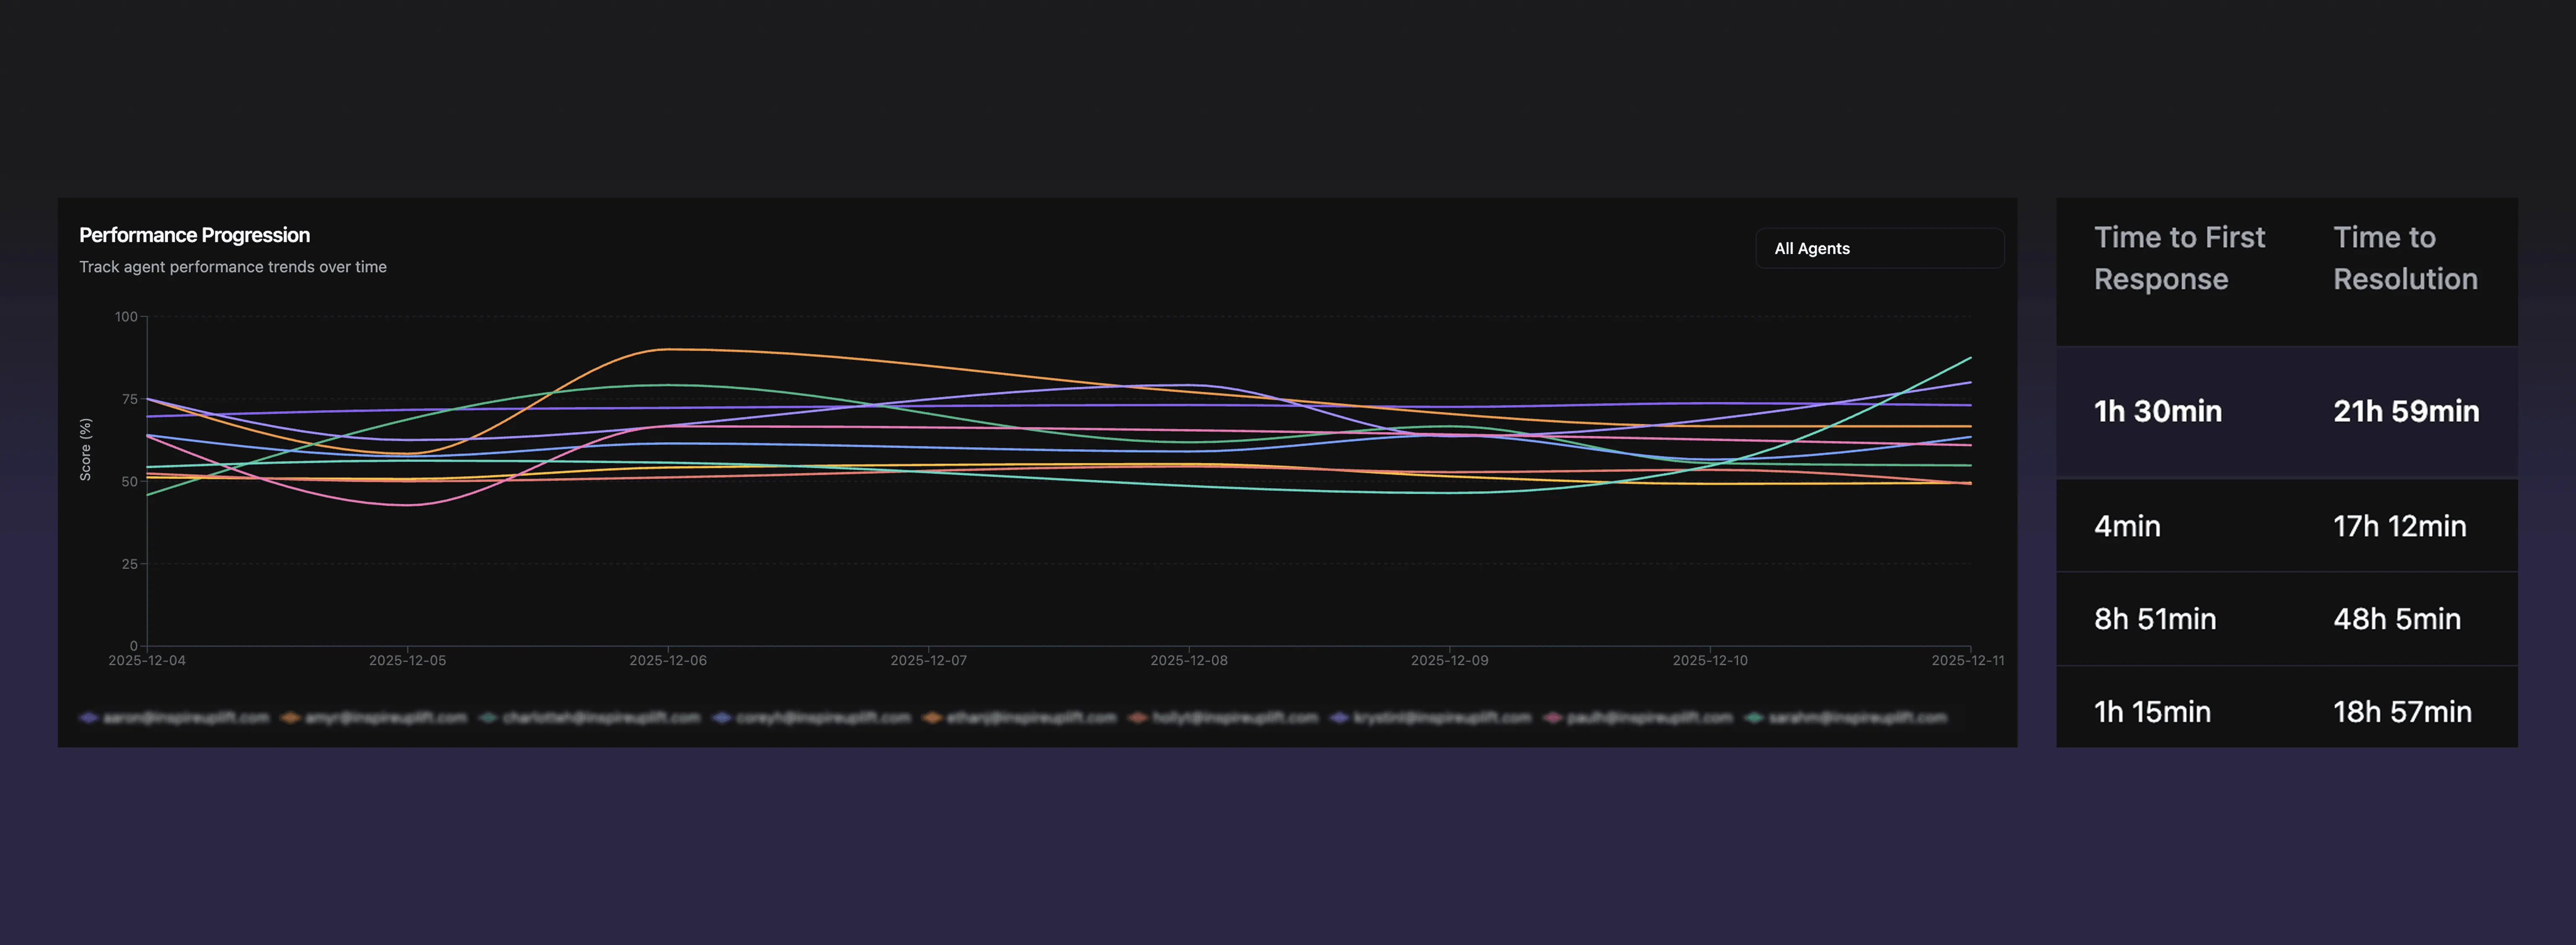Click the Time to Resolution column header

(2406, 258)
